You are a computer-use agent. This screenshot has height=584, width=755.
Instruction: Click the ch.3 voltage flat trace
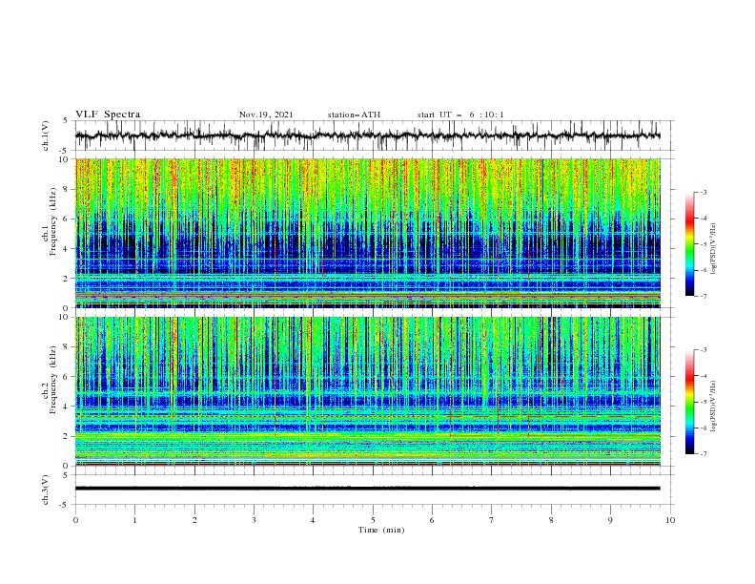[368, 489]
